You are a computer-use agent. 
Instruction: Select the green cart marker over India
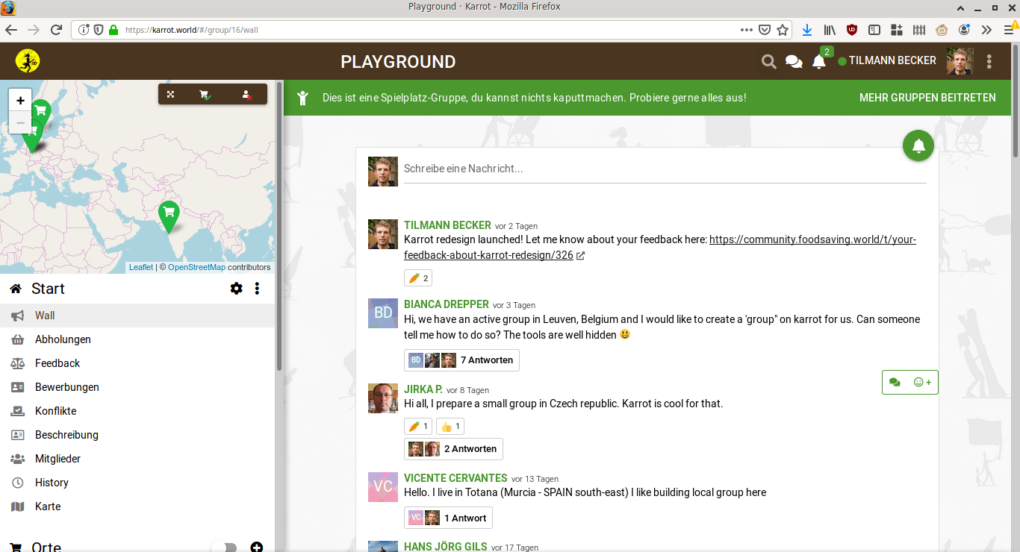[169, 216]
